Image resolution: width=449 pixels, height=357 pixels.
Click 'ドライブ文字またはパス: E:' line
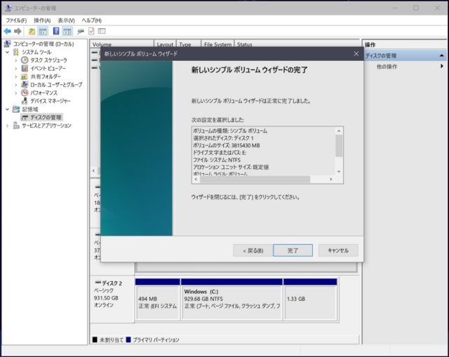tap(220, 153)
